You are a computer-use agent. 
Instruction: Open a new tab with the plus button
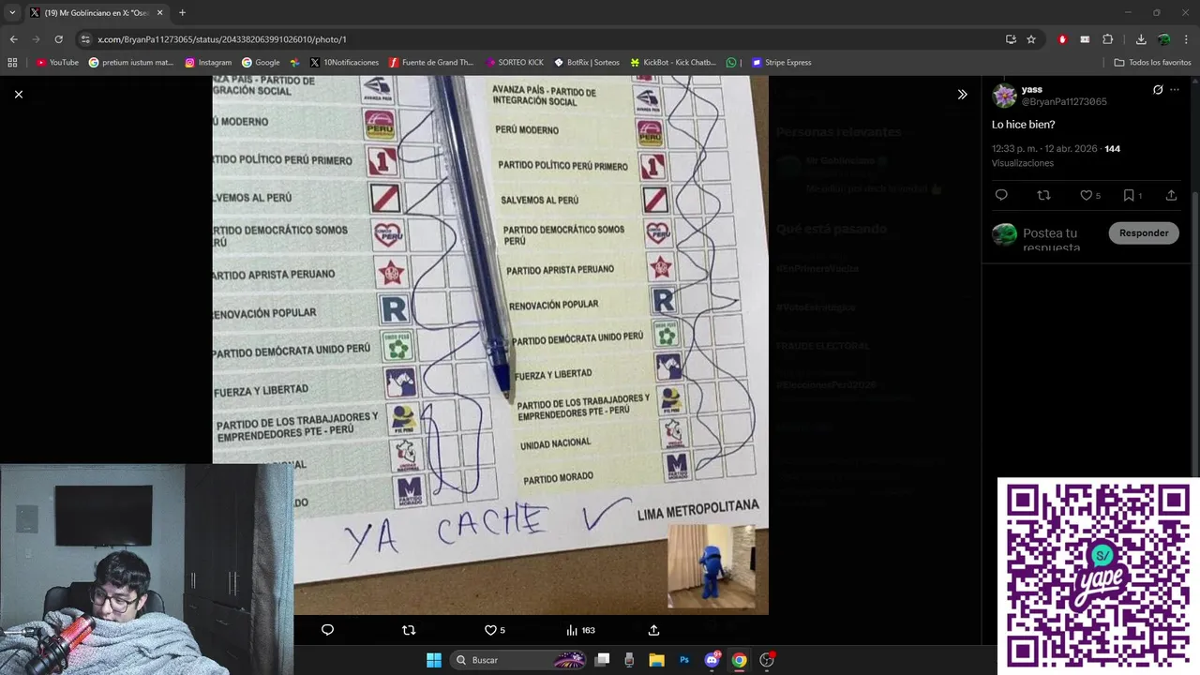click(x=182, y=12)
